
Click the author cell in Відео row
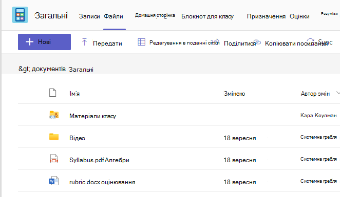tap(318, 137)
